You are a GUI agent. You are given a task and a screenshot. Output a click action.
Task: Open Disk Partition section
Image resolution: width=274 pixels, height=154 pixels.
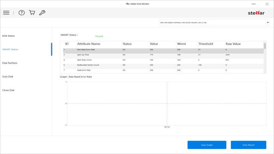(x=10, y=63)
